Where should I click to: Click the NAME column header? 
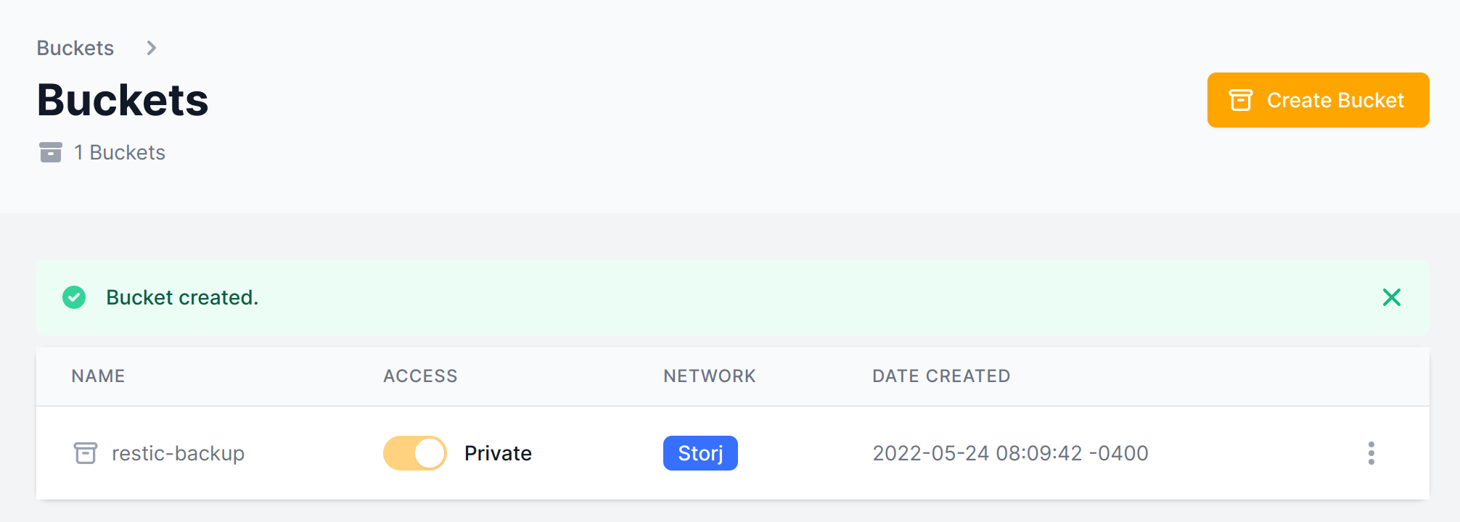click(x=98, y=376)
